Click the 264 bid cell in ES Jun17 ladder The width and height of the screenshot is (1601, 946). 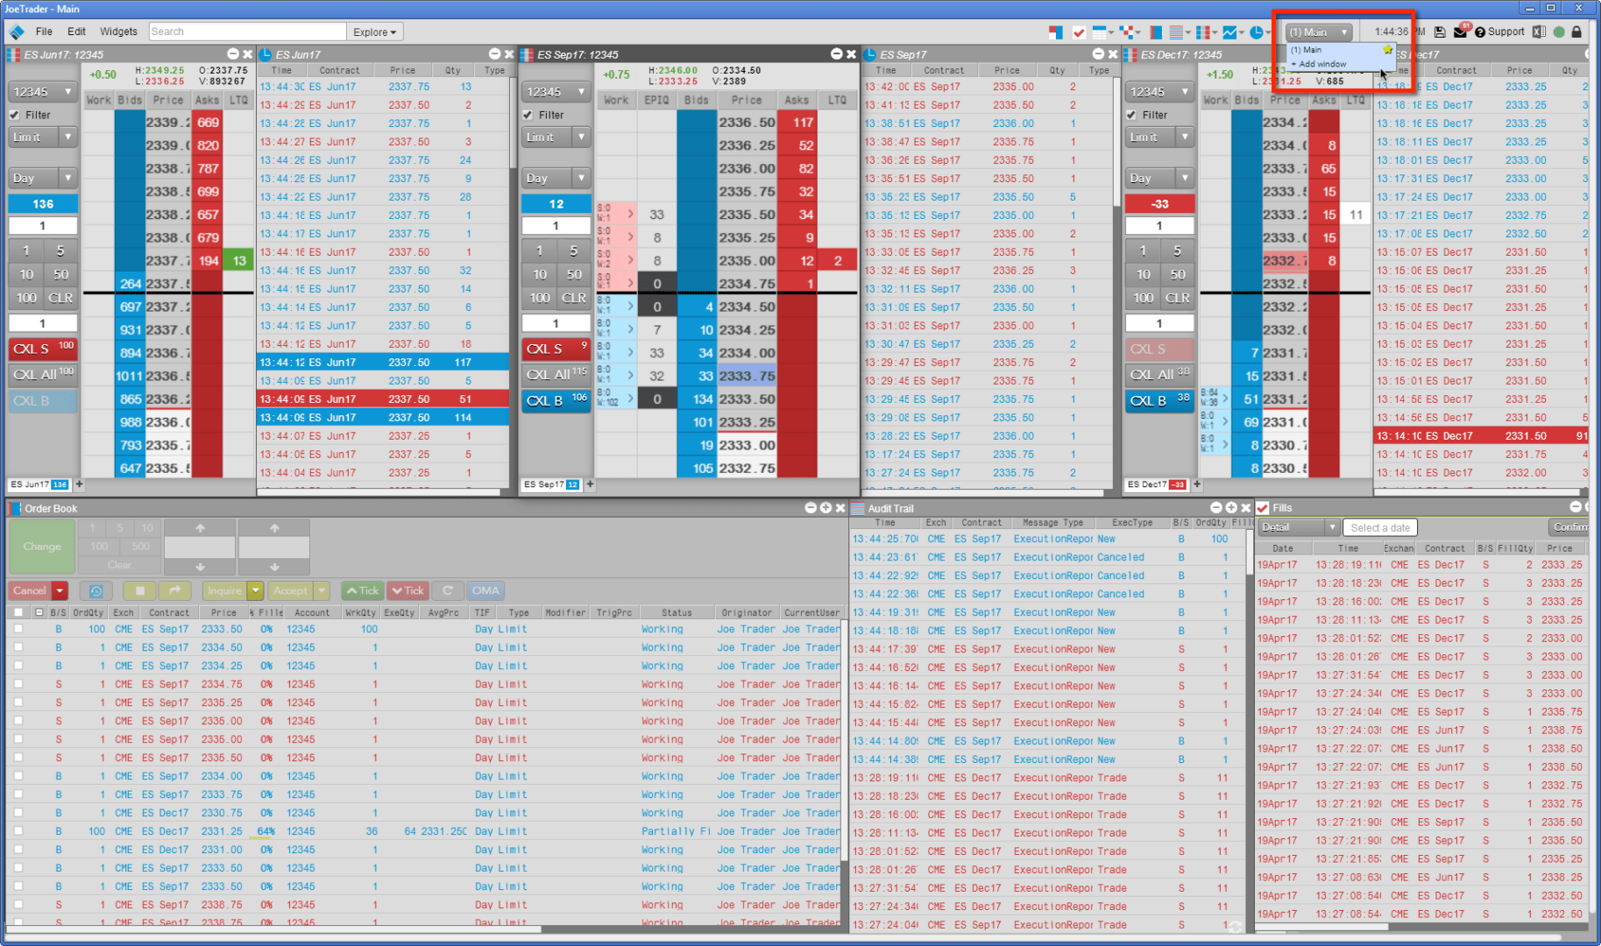click(x=130, y=284)
